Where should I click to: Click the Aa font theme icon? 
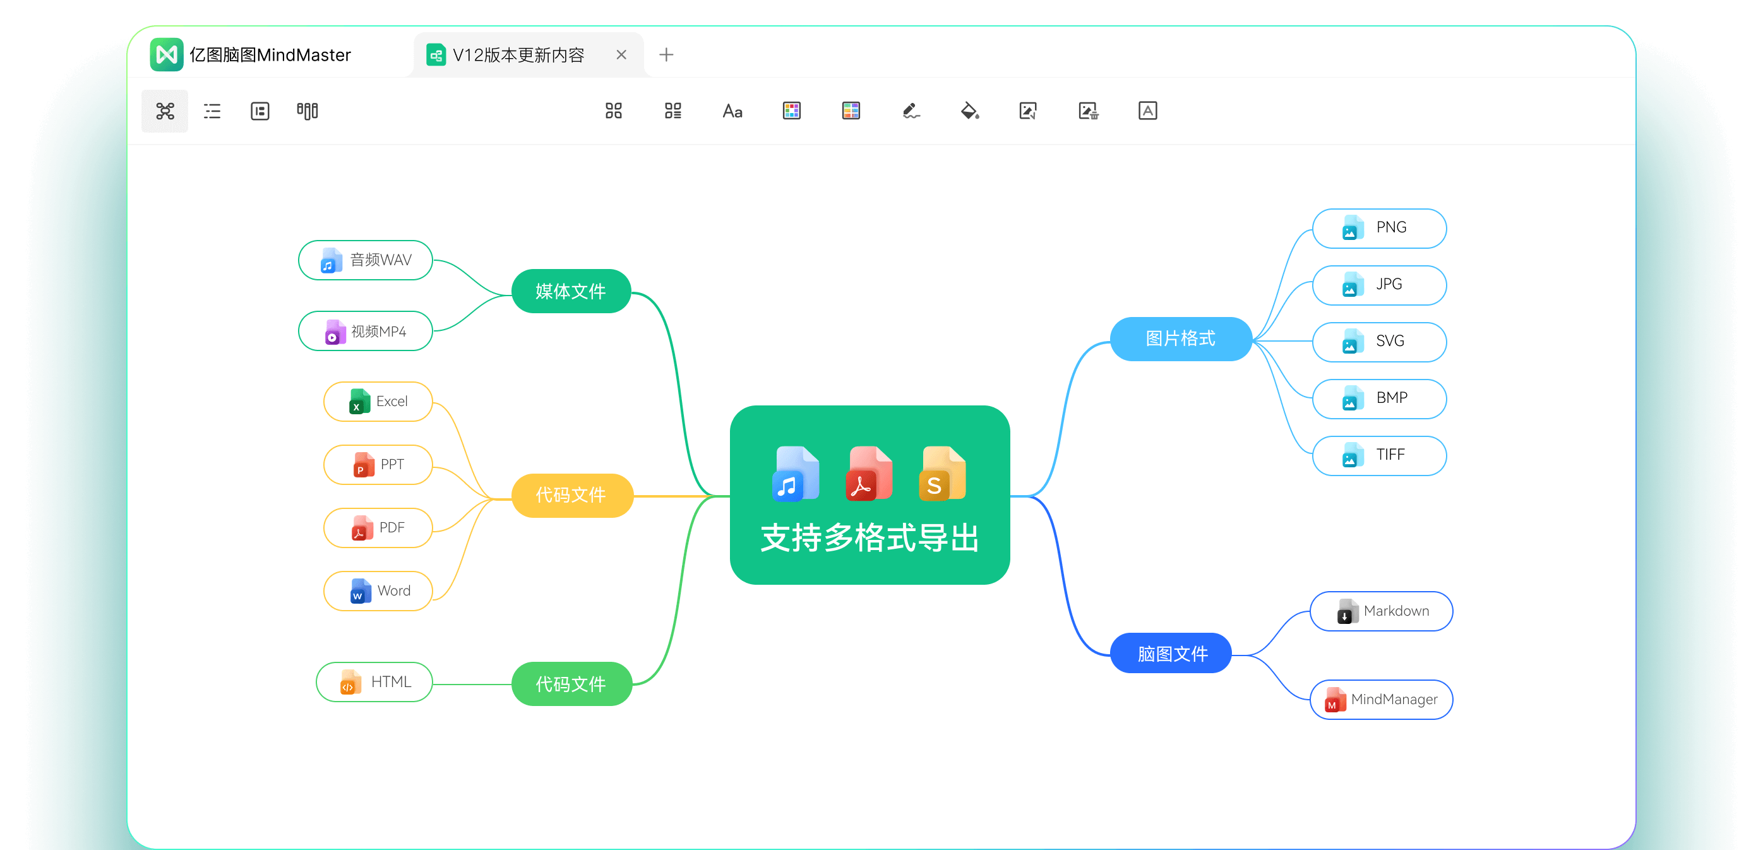click(x=732, y=111)
